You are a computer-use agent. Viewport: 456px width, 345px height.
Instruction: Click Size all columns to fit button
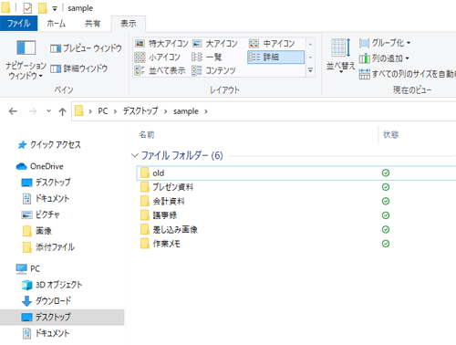pos(408,74)
